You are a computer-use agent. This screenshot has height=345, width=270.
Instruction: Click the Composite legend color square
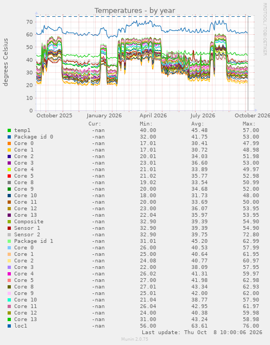(x=9, y=222)
